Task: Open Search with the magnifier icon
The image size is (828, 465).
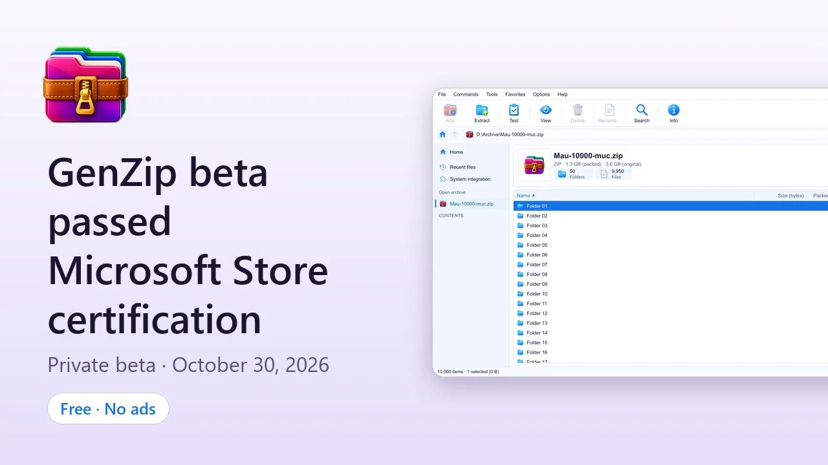Action: pos(642,110)
